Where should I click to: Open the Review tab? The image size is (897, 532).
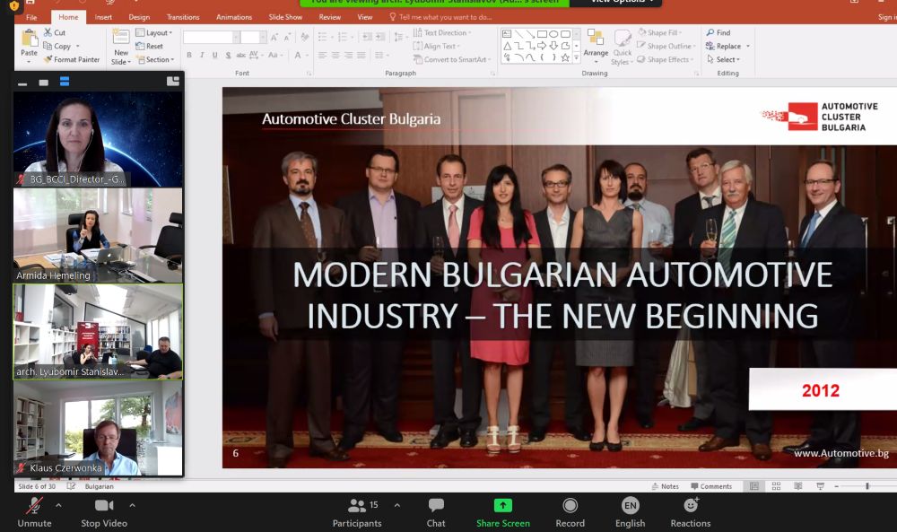point(329,17)
